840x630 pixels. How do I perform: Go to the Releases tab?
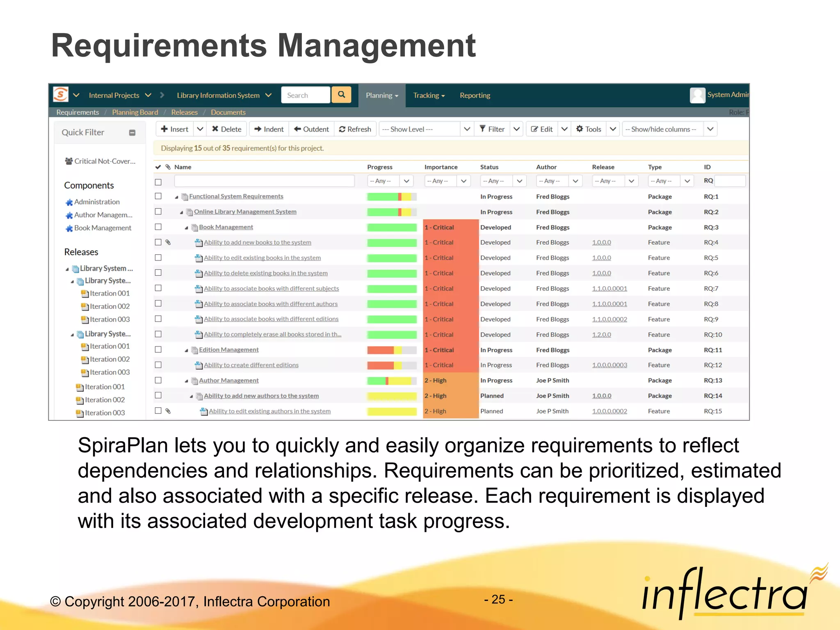(x=184, y=112)
